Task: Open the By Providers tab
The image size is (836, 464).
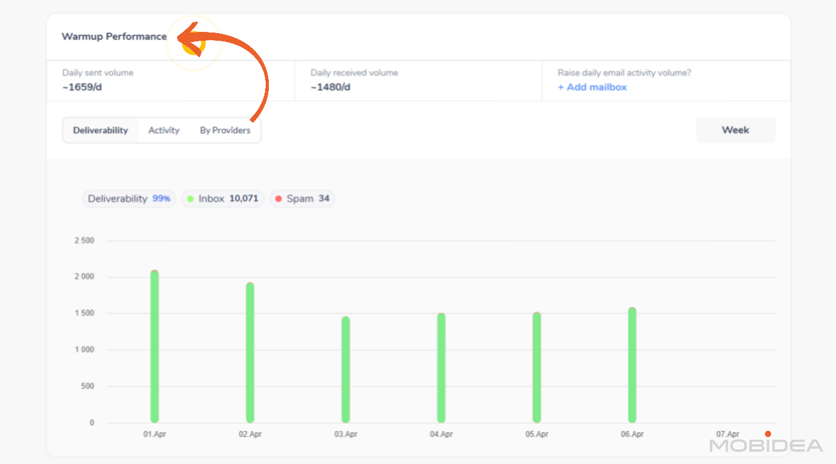Action: (x=225, y=131)
